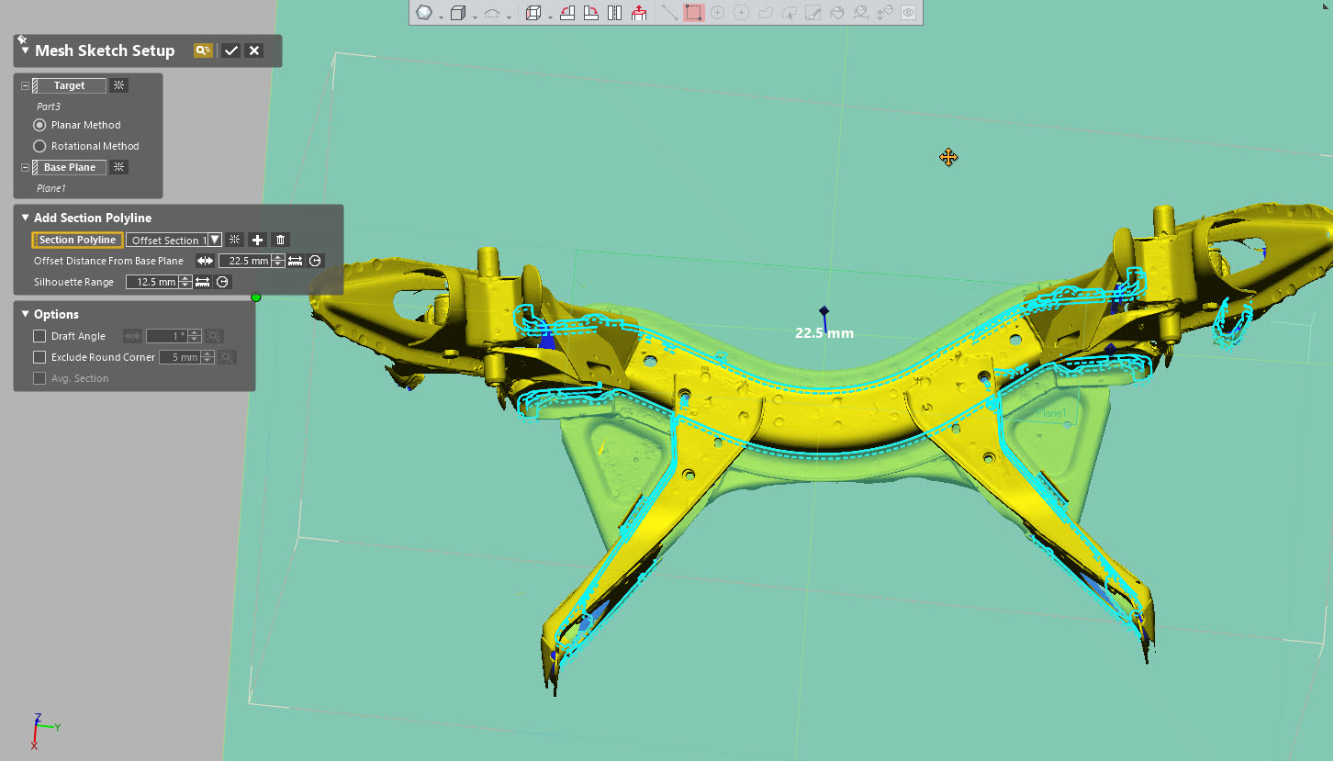Click the Exclude Round Corner 5 mm field
This screenshot has height=762, width=1334.
tap(180, 357)
